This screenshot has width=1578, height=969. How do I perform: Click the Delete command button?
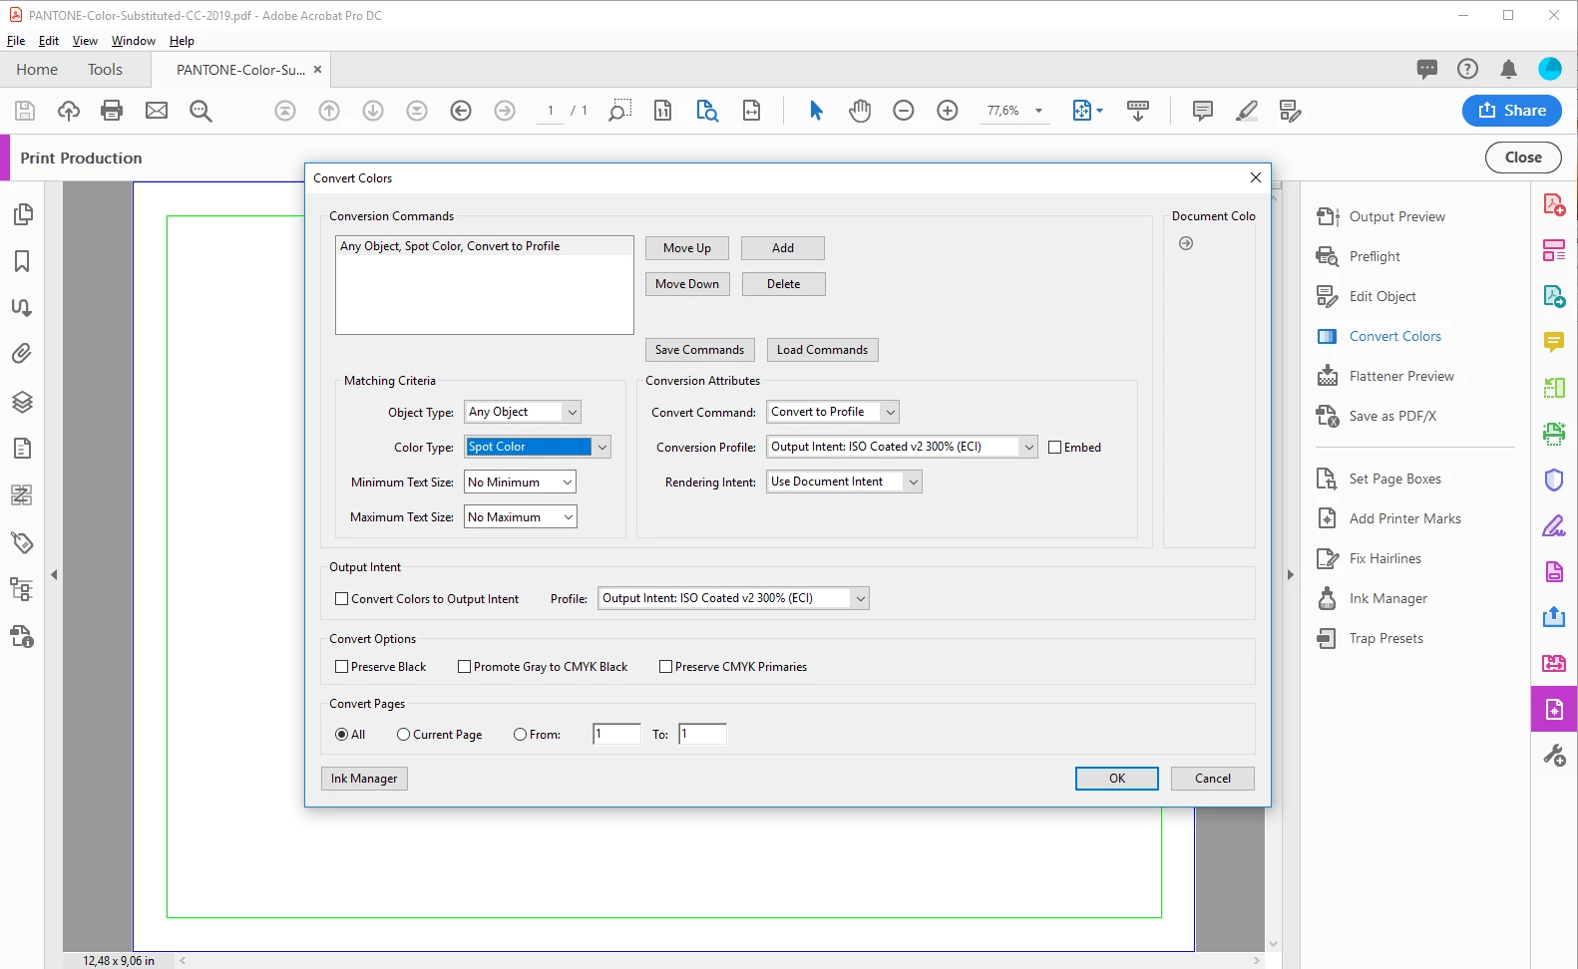(x=783, y=284)
